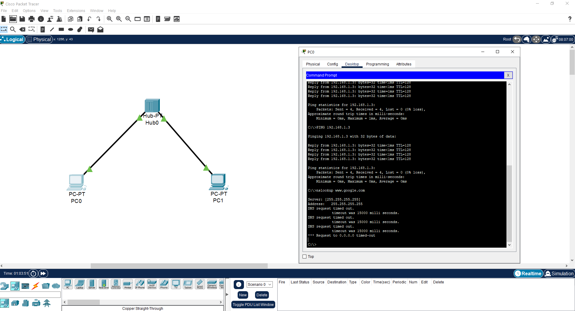Screen dimensions: 575x311
Task: Click the Fast Forward Time button
Action: [x=43, y=273]
